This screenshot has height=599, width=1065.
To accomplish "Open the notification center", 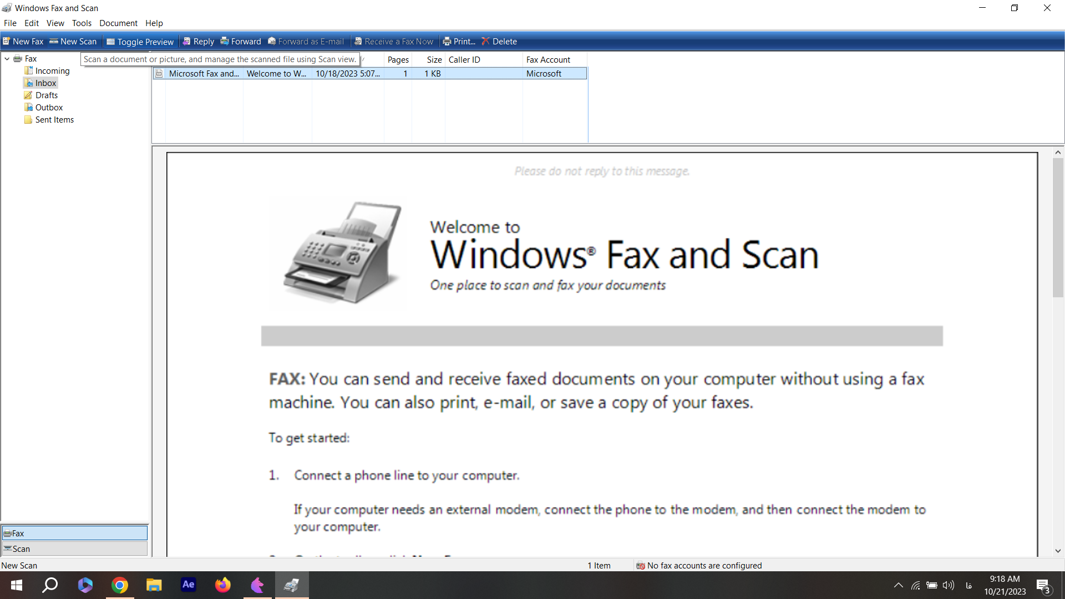I will pos(1043,586).
